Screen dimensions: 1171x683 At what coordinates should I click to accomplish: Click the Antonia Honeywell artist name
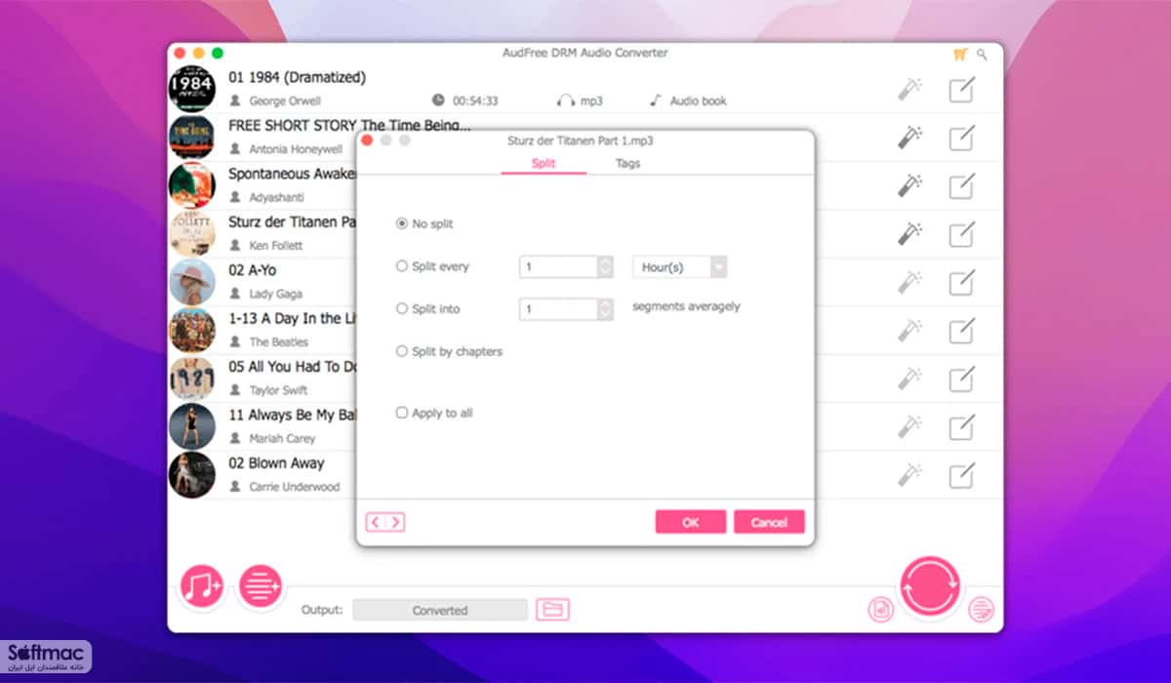(x=296, y=149)
